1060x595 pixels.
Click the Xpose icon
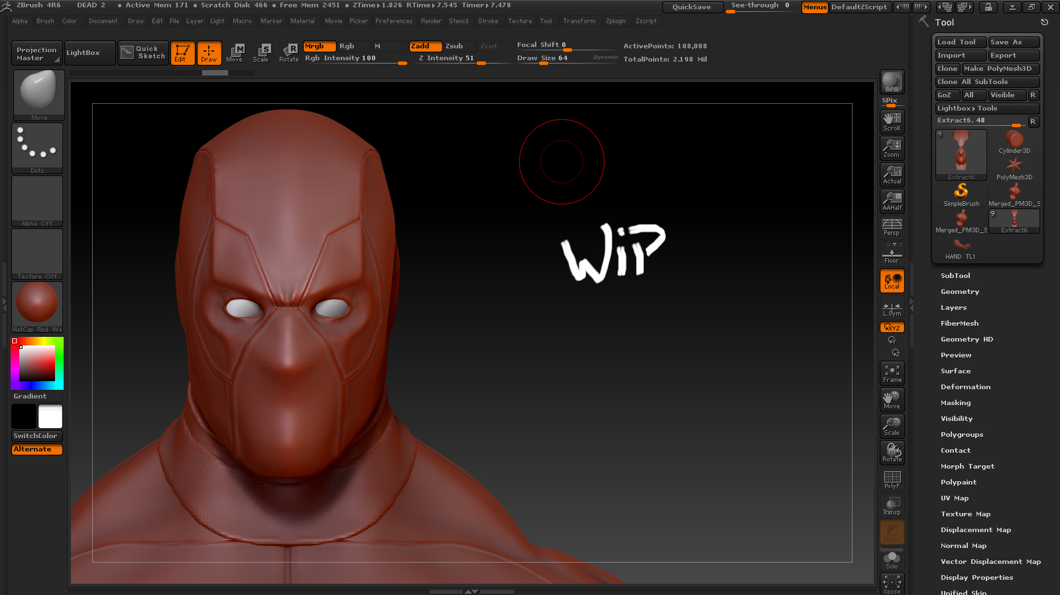tap(892, 584)
